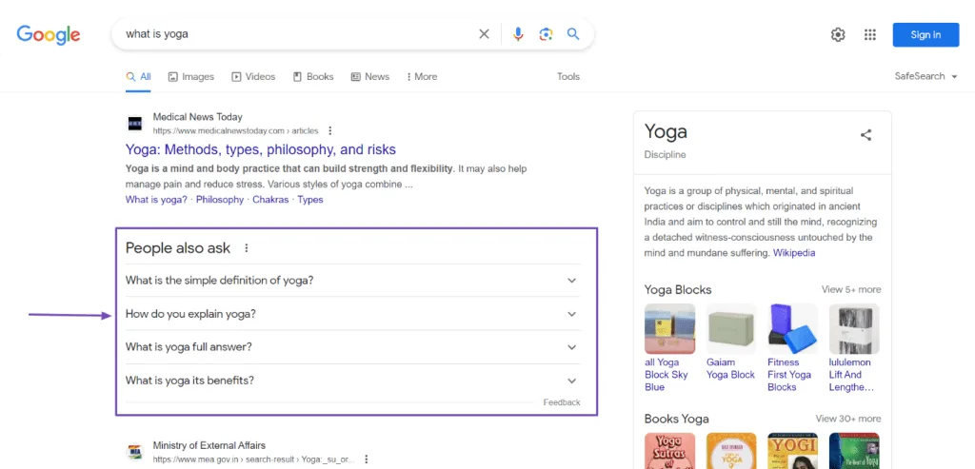Follow the Philosophy sitelink
975x469 pixels.
click(220, 200)
